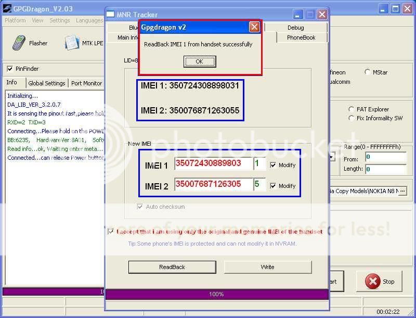Screen dimensions: 416x318
Task: Click the IMEI 1 checksum digit field
Action: pyautogui.click(x=259, y=163)
